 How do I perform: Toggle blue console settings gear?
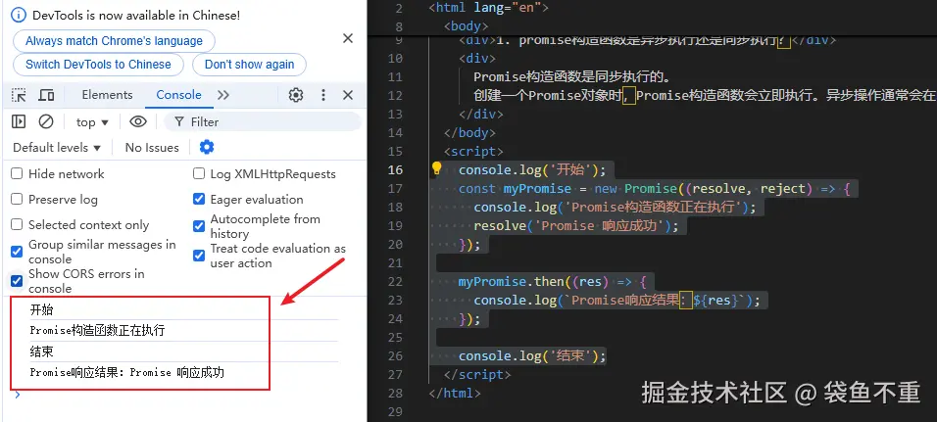207,147
